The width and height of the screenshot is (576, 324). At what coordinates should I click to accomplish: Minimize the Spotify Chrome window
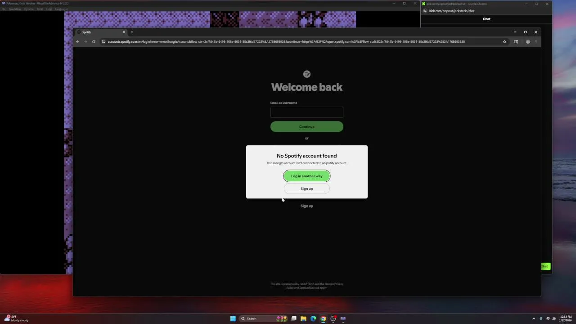(515, 32)
